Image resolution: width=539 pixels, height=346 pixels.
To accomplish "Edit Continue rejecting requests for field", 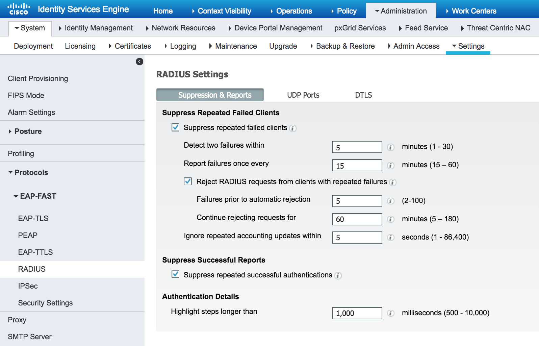I will 357,219.
